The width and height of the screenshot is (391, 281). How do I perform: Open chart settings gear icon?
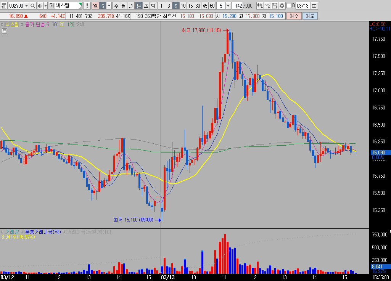(282, 5)
